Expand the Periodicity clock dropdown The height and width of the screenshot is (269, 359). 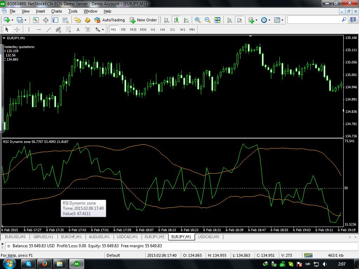269,20
